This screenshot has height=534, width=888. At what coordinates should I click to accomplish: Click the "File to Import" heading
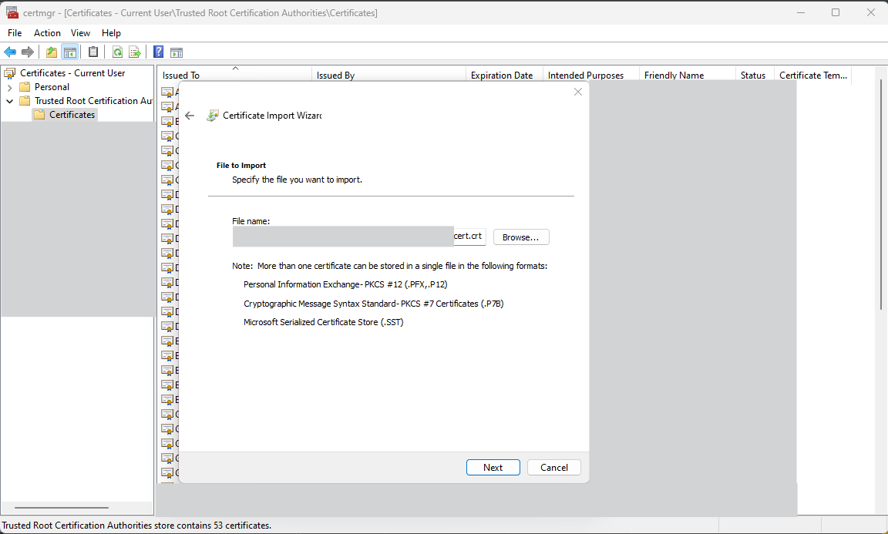click(x=241, y=166)
